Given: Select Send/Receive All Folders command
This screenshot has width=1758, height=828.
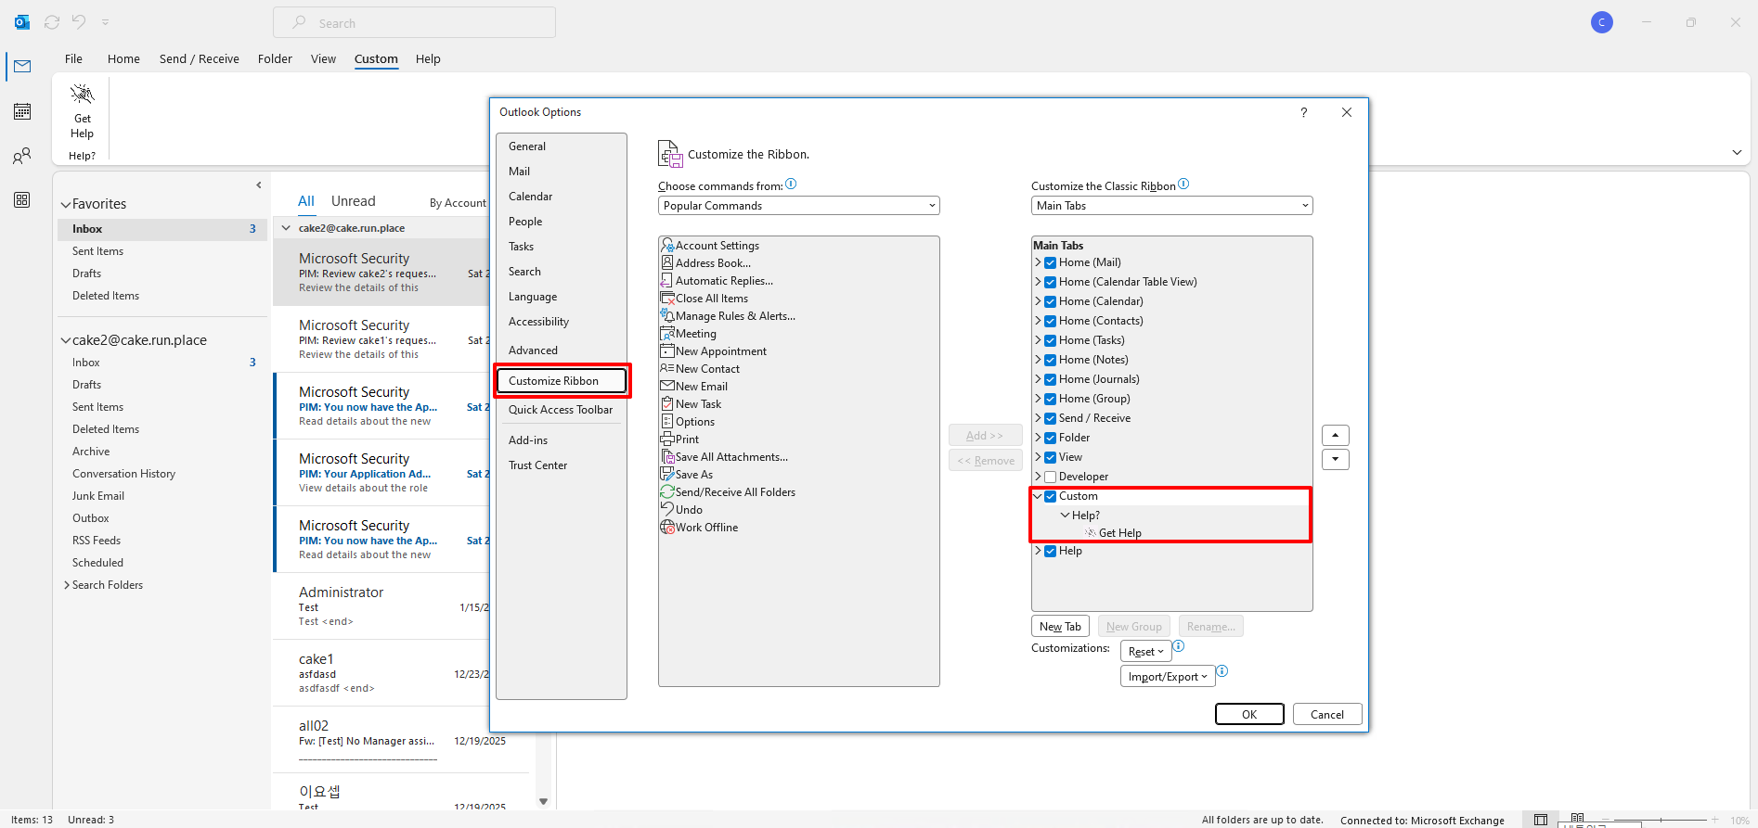Looking at the screenshot, I should tap(728, 492).
